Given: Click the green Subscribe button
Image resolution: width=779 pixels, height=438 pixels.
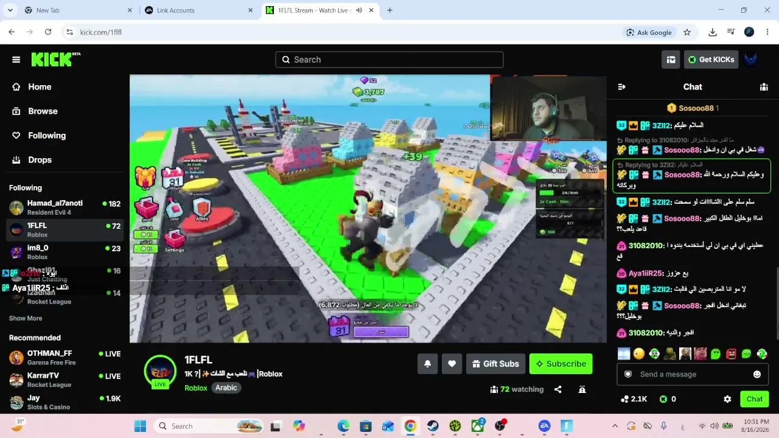Looking at the screenshot, I should tap(561, 364).
